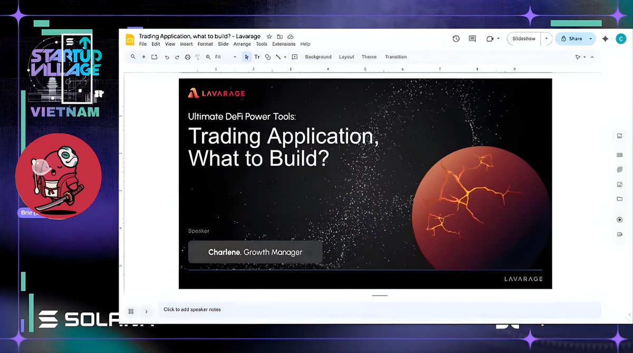Open the Extensions menu
The width and height of the screenshot is (633, 353).
point(284,44)
